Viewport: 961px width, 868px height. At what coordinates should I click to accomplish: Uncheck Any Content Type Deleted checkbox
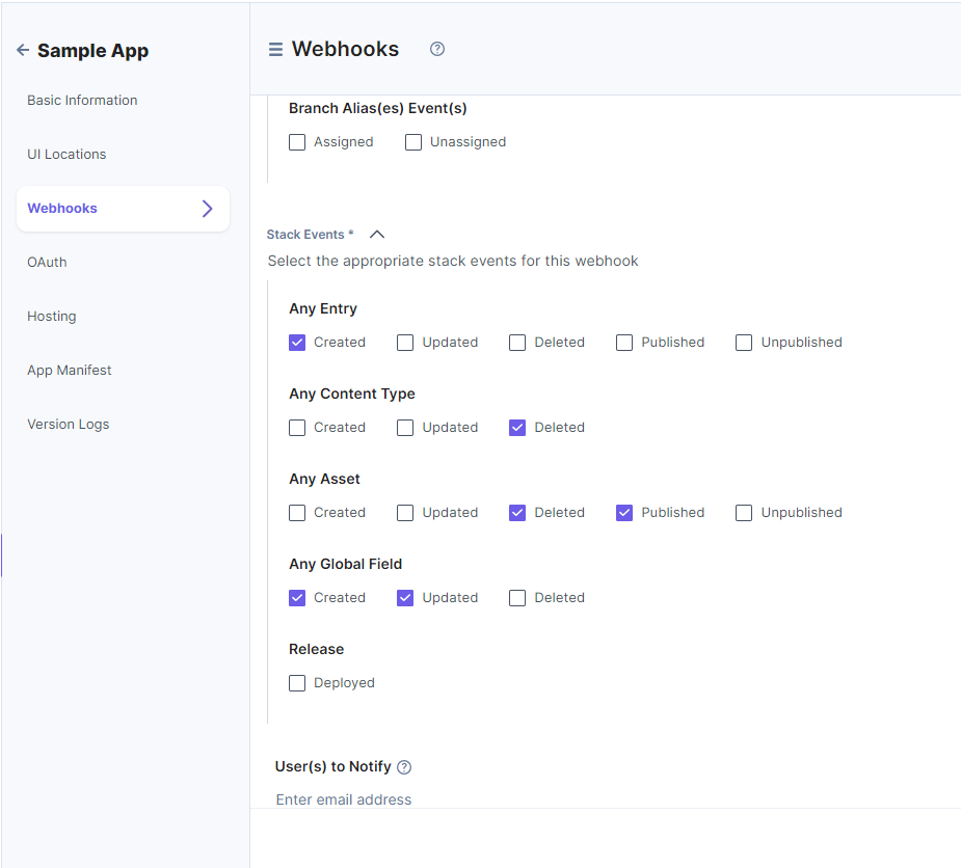pyautogui.click(x=517, y=428)
